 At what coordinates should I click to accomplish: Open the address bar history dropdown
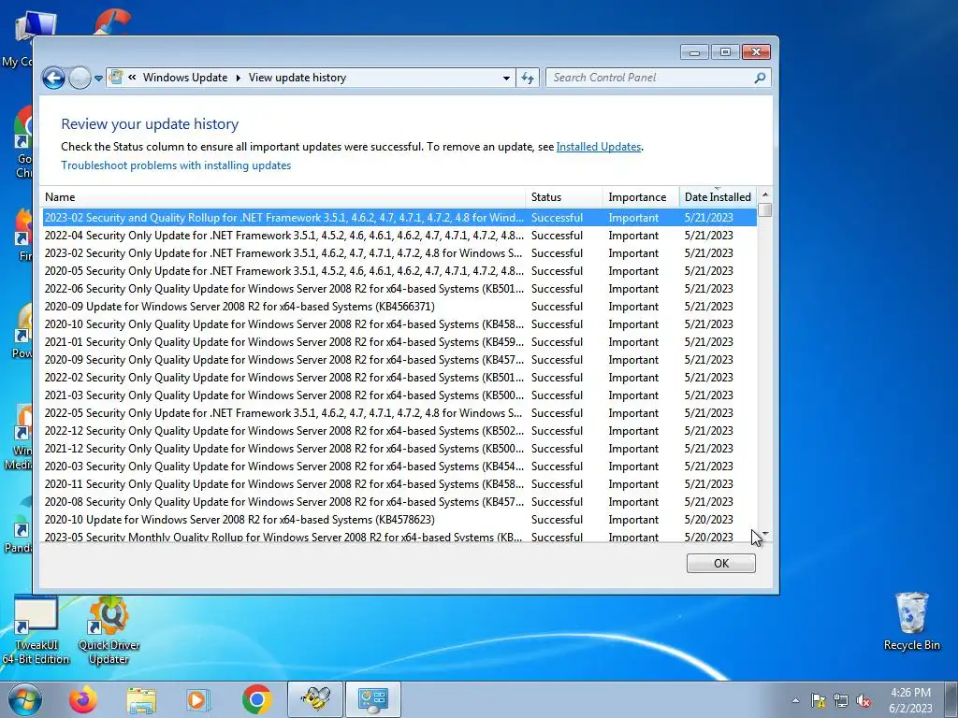[506, 79]
